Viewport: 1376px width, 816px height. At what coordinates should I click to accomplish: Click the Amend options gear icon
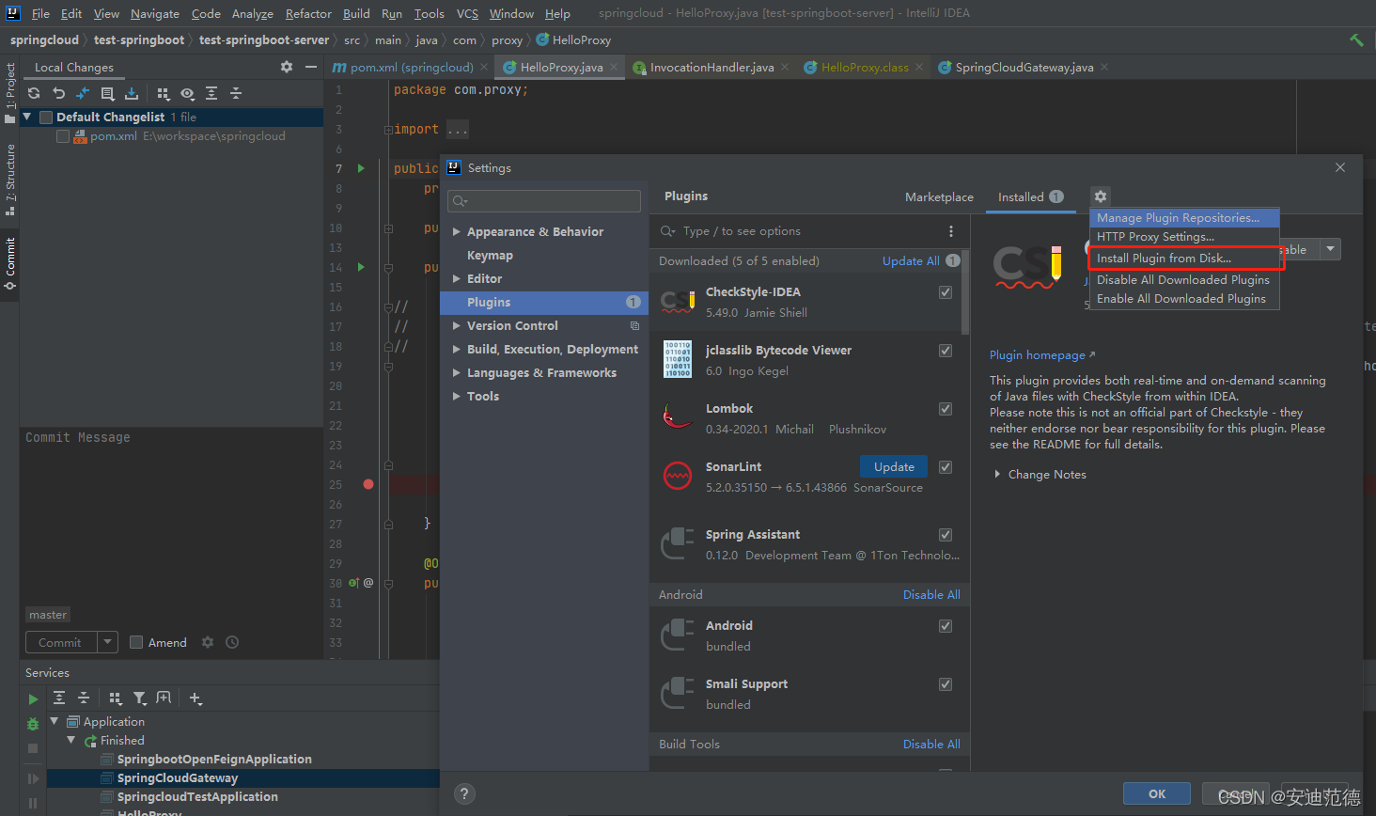pos(207,642)
